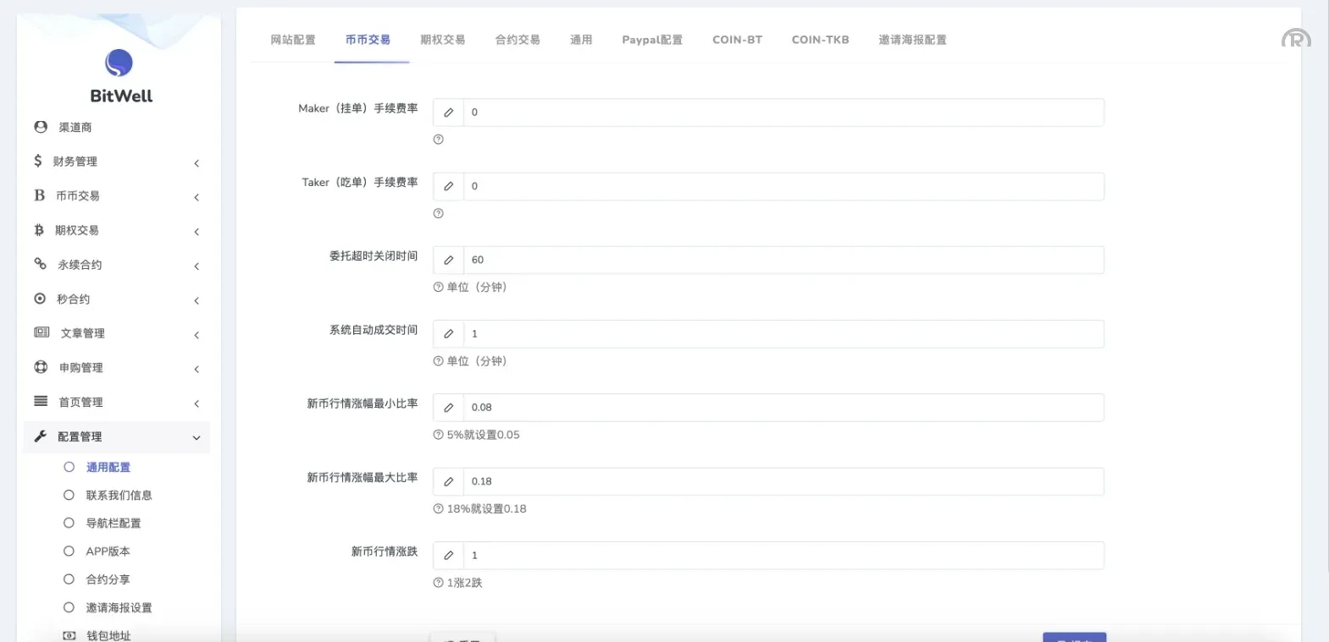Screen dimensions: 1329x642
Task: Click the 币币交易 B icon
Action: coord(39,195)
